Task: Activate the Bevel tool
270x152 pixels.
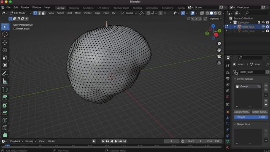Action: click(5, 113)
